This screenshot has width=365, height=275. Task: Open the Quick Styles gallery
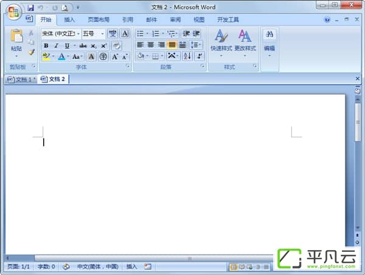click(221, 43)
